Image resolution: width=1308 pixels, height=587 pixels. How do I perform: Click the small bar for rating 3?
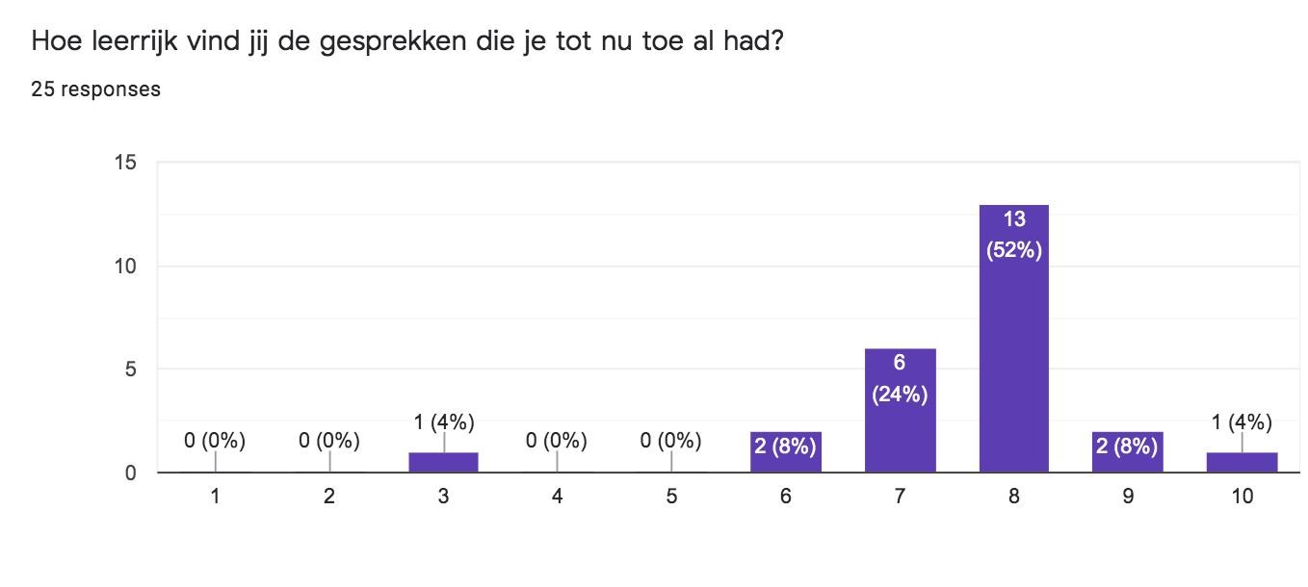point(443,463)
